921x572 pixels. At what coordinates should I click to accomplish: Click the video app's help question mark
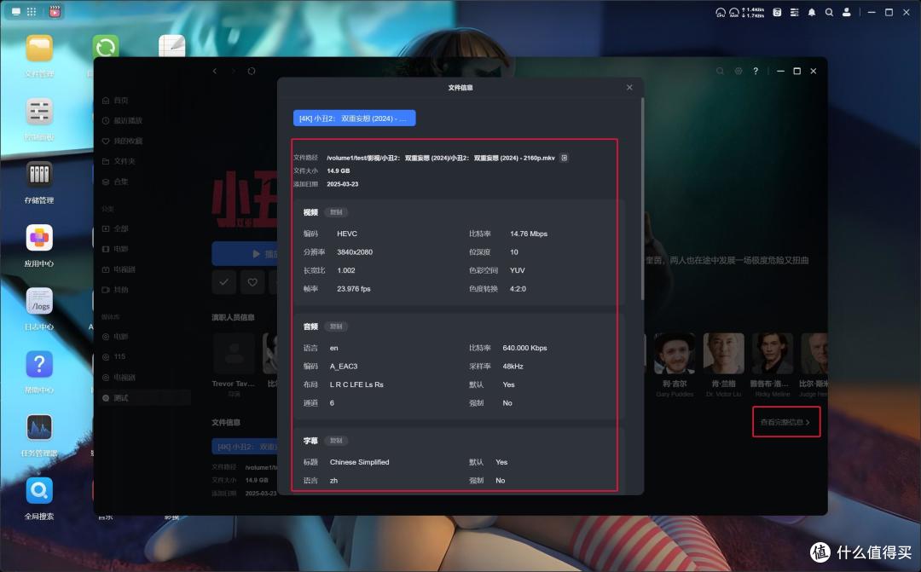click(x=756, y=71)
